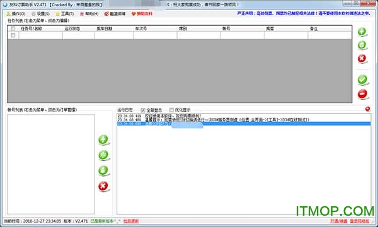
Task: Open the 设置(S) menu
Action: (x=41, y=14)
